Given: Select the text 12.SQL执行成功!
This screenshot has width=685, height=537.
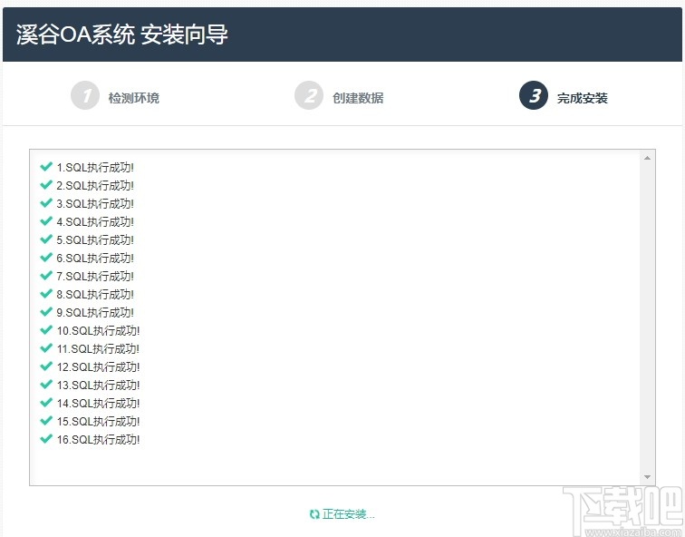Looking at the screenshot, I should 98,366.
